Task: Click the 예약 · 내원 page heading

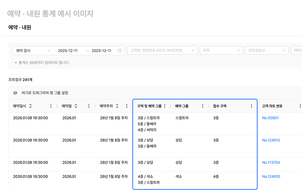Action: 20,27
